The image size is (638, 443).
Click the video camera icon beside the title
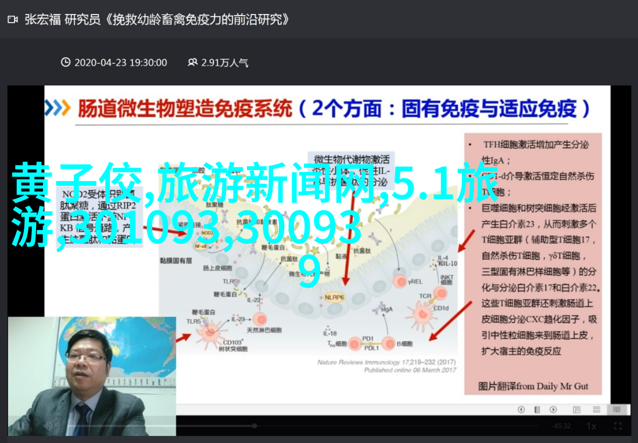(x=13, y=20)
